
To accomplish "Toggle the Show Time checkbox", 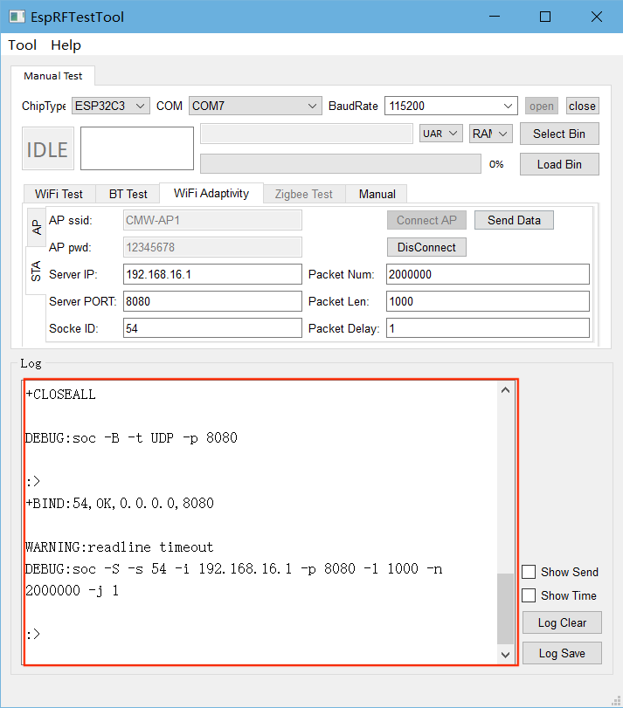I will click(x=529, y=595).
